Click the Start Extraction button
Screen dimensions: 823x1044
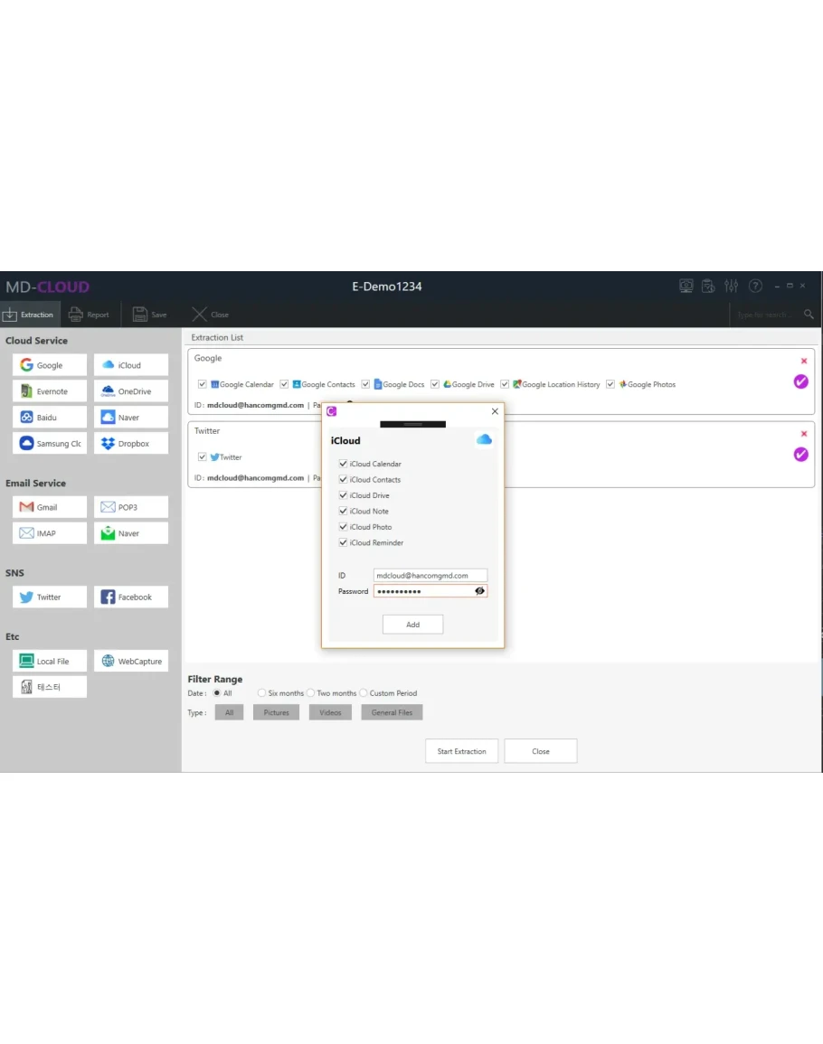click(x=461, y=751)
